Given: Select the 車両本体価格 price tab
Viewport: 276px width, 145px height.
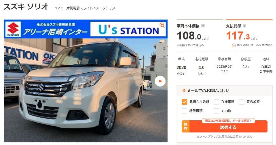Looking at the screenshot, I should [x=200, y=26].
